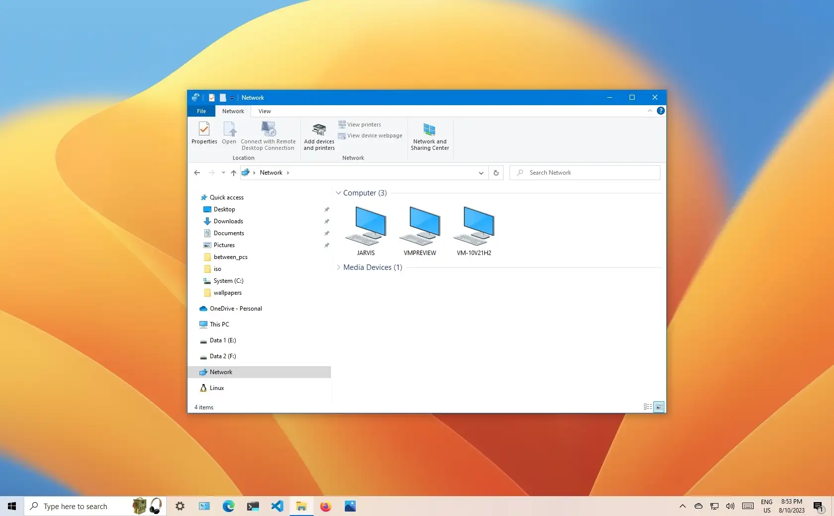Expand breadcrumb chevron after Network
The height and width of the screenshot is (516, 834).
click(288, 173)
